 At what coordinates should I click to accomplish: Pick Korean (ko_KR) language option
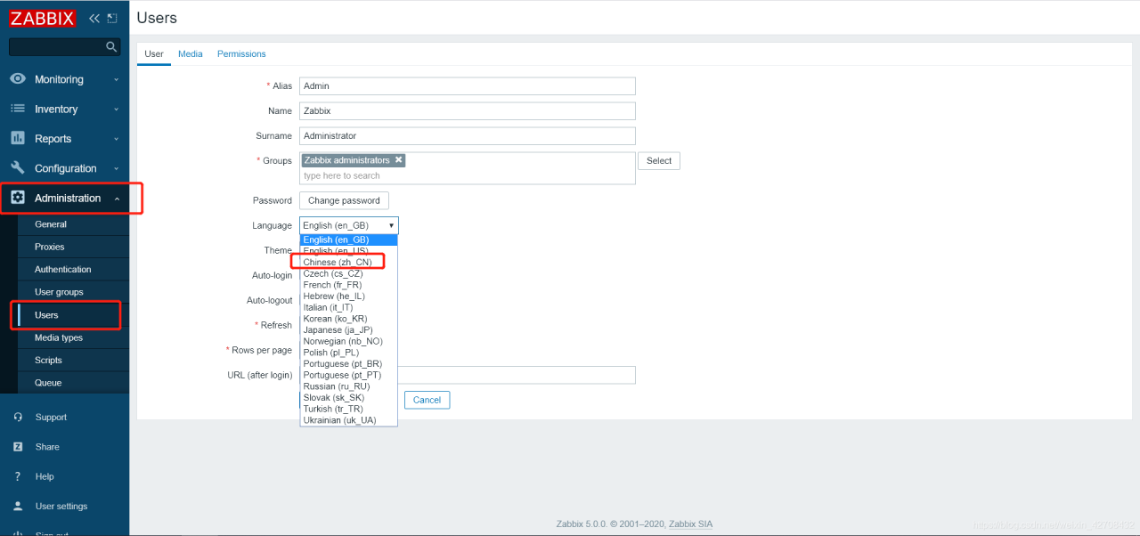click(x=348, y=319)
